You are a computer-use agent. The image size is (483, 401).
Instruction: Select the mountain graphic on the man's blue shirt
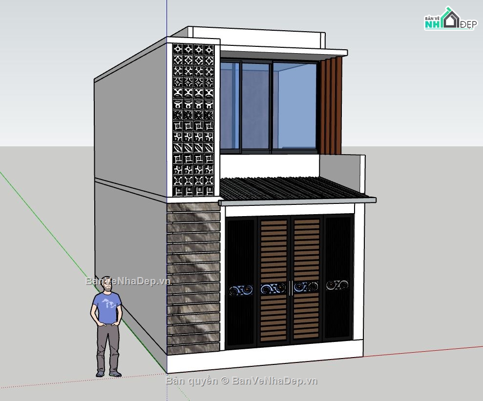click(x=108, y=303)
